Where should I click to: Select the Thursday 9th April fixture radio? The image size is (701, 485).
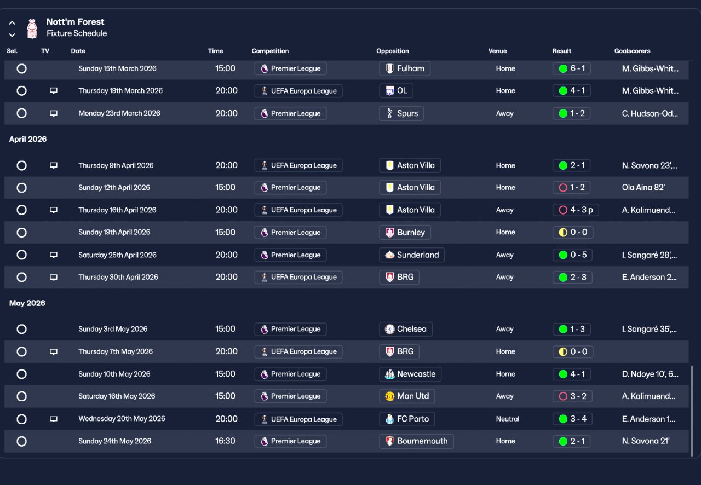[21, 165]
